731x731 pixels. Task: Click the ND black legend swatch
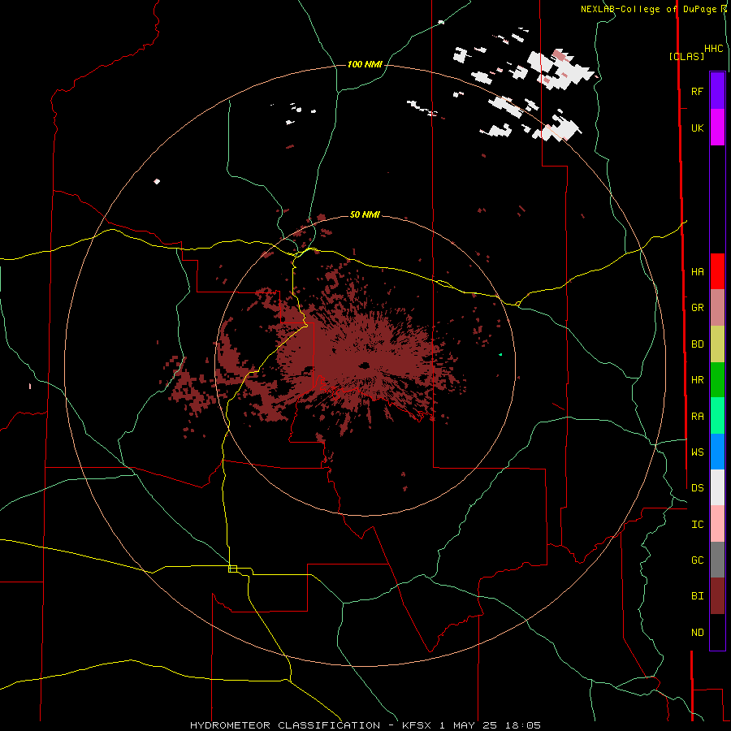[717, 632]
